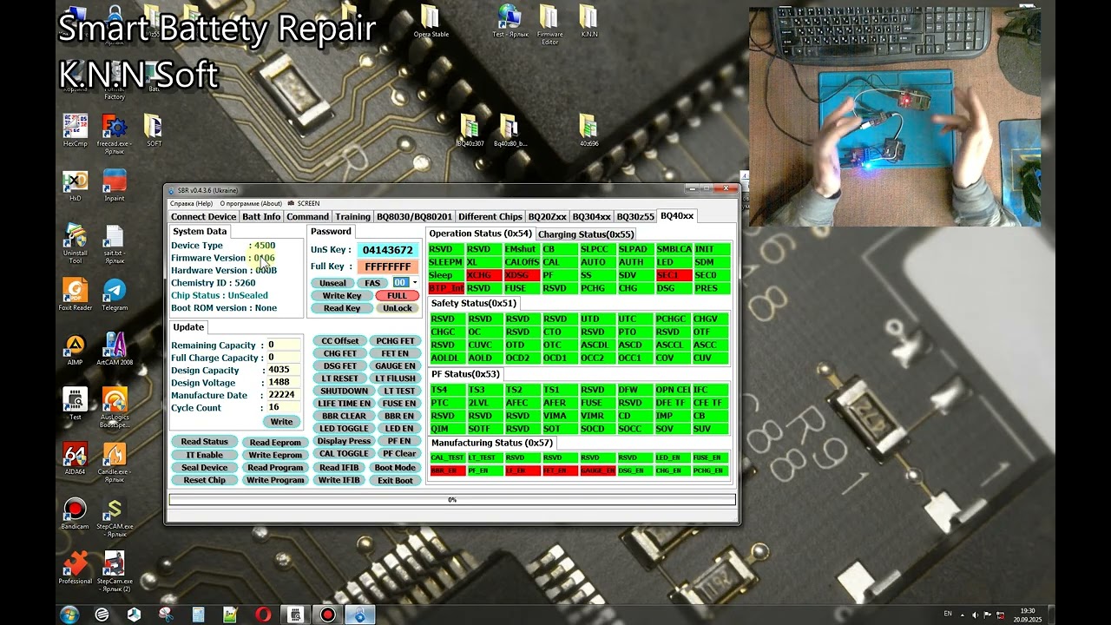Click the Opera browser taskbar icon

click(263, 615)
